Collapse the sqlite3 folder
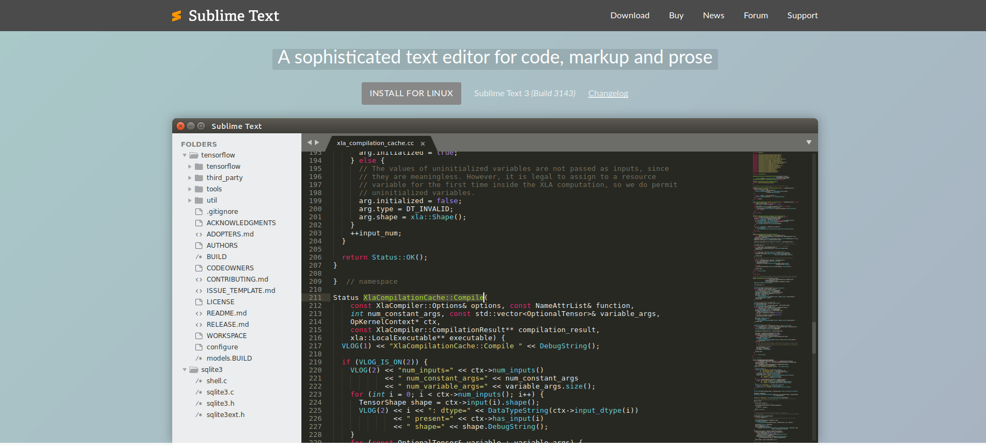This screenshot has width=986, height=445. (x=185, y=370)
